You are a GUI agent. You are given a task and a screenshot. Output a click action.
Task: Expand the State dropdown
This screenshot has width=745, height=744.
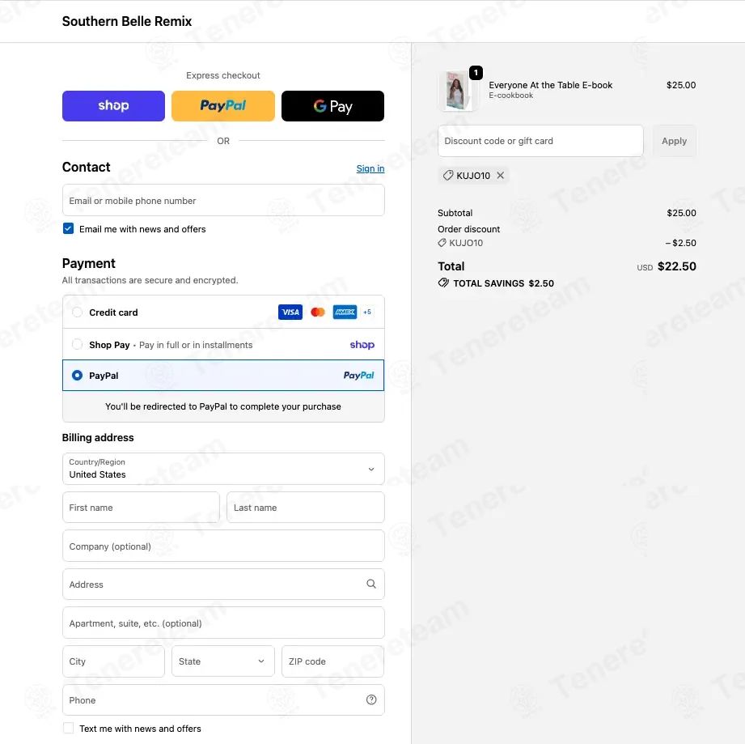tap(222, 661)
